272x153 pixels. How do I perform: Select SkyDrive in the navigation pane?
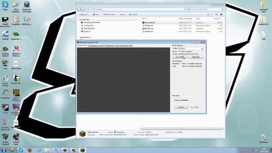[86, 31]
